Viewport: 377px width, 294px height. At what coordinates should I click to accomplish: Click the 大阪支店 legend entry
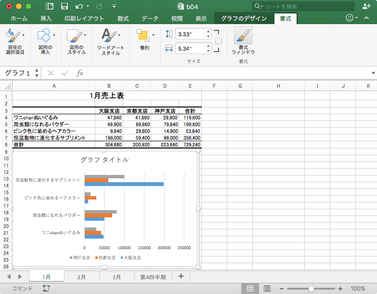point(131,258)
